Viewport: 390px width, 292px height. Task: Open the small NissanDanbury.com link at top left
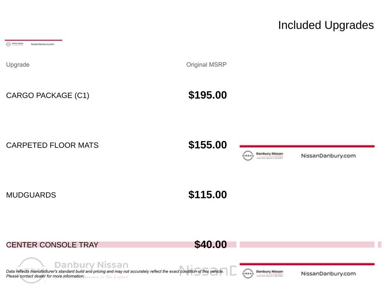(43, 44)
